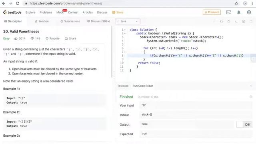Click the panel divider handle

114,76
